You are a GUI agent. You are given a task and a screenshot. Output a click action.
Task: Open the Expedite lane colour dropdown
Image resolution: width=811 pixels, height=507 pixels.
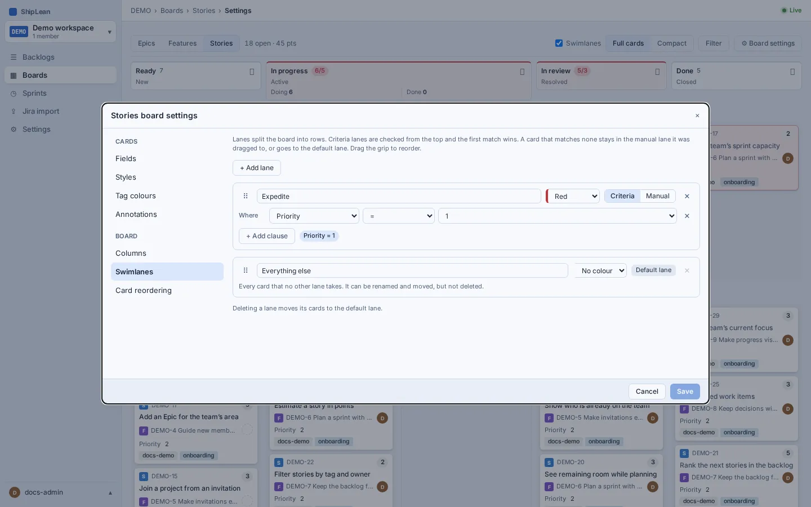pos(573,196)
